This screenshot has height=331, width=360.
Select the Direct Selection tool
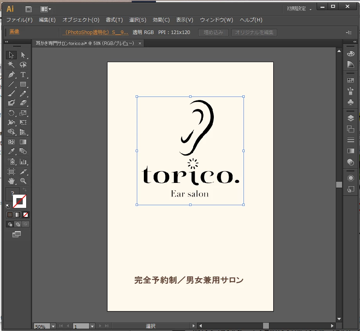coord(23,55)
